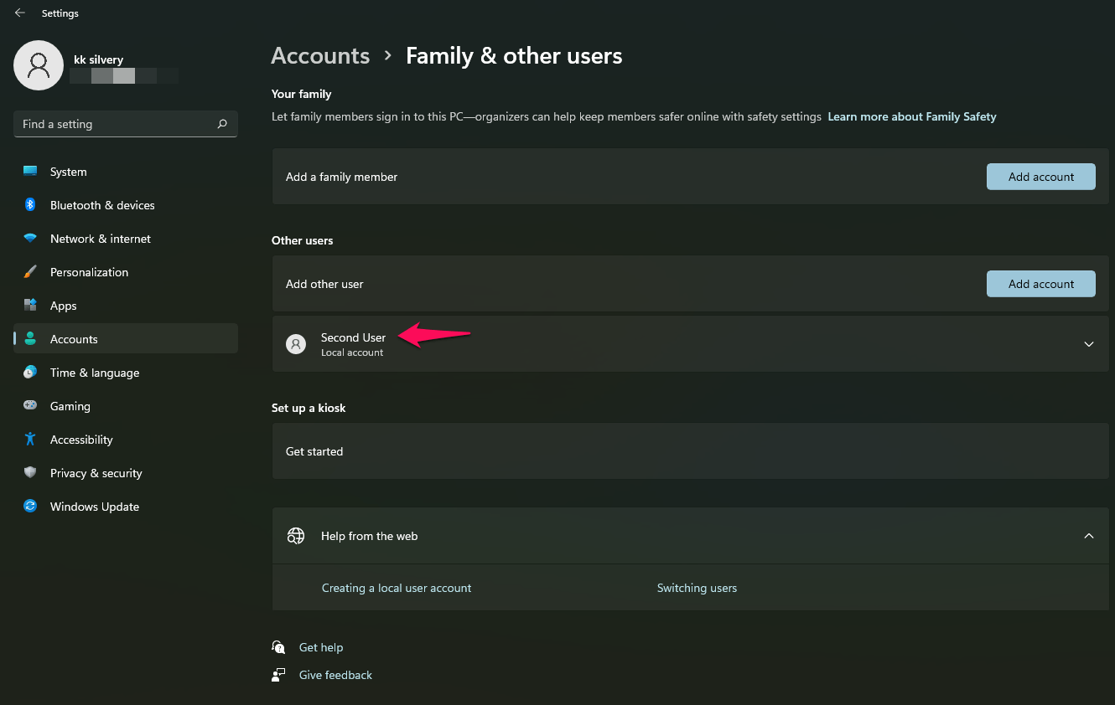1115x705 pixels.
Task: Select the Gaming icon in sidebar
Action: click(30, 405)
